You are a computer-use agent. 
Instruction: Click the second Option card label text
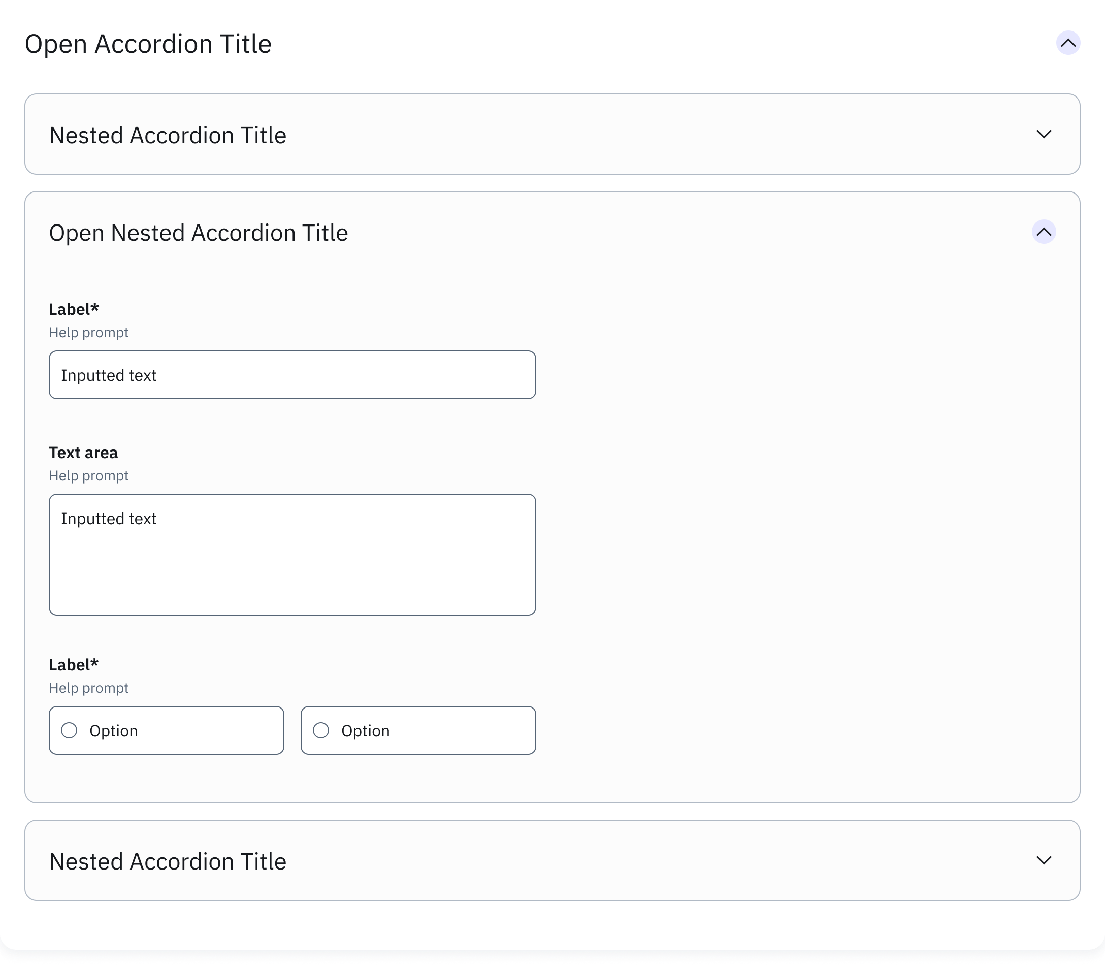[366, 731]
